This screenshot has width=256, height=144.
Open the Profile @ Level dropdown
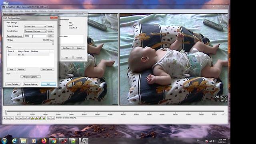[x=35, y=26]
